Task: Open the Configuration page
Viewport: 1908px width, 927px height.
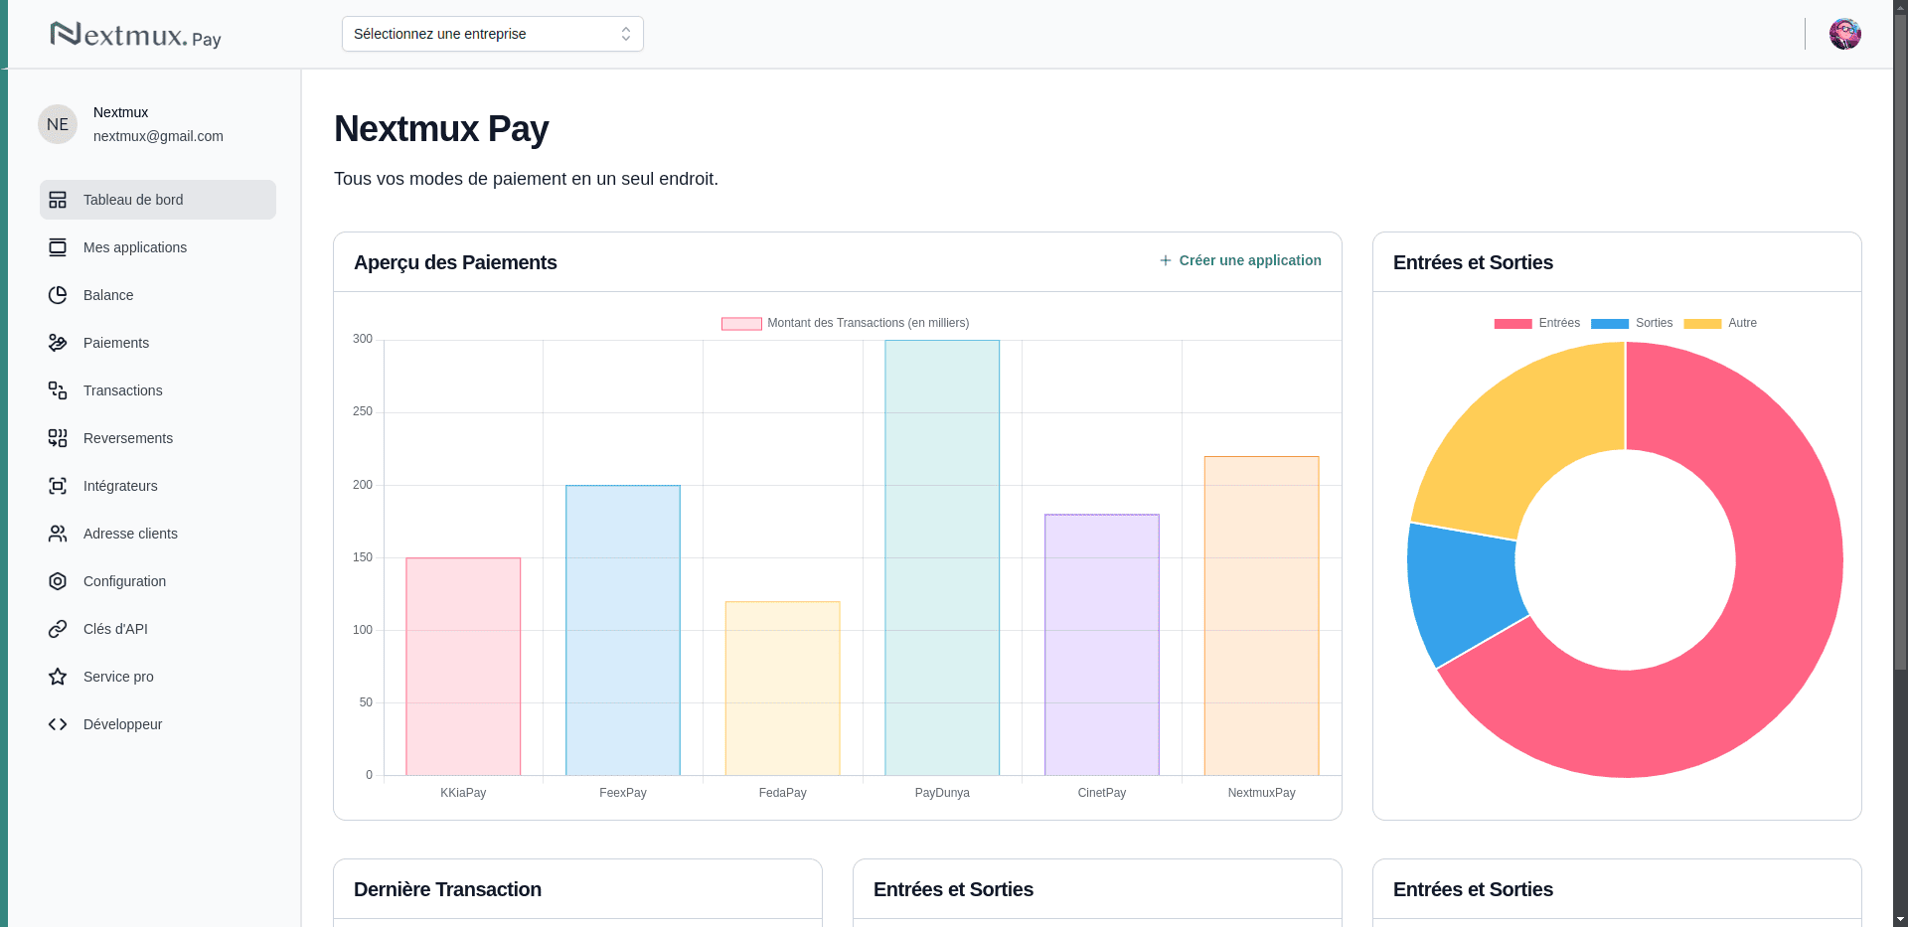Action: [158, 581]
